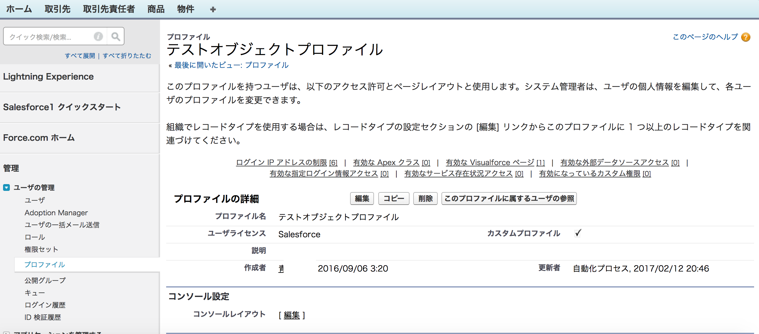This screenshot has width=759, height=334.
Task: Open 有効な Apex クラス link
Action: coord(391,162)
